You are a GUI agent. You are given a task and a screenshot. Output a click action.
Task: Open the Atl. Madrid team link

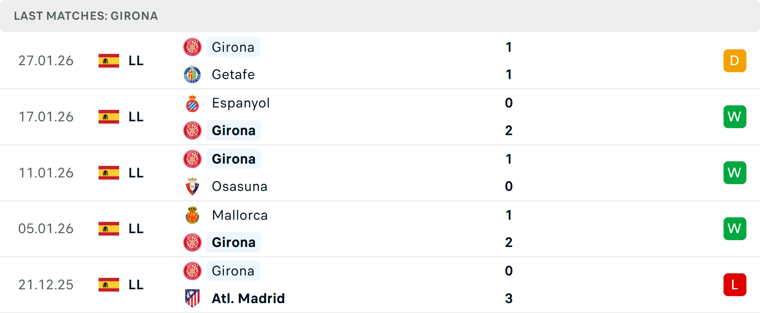pos(248,298)
